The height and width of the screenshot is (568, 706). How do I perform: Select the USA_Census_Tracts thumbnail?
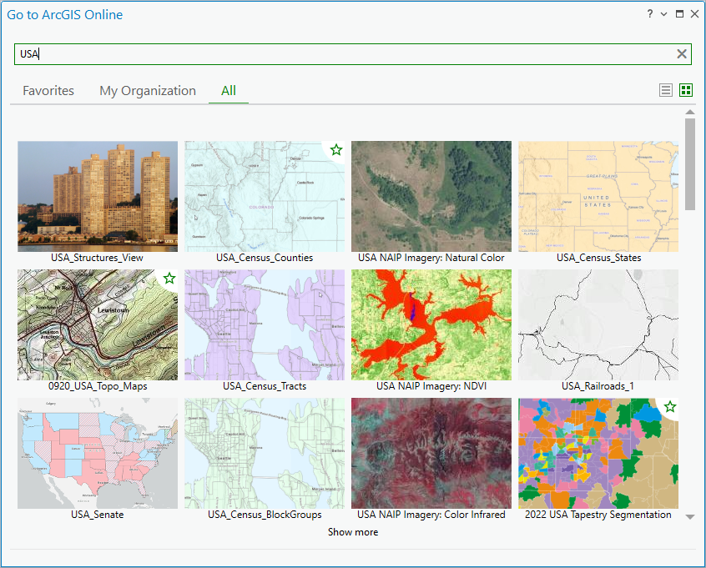(x=265, y=325)
